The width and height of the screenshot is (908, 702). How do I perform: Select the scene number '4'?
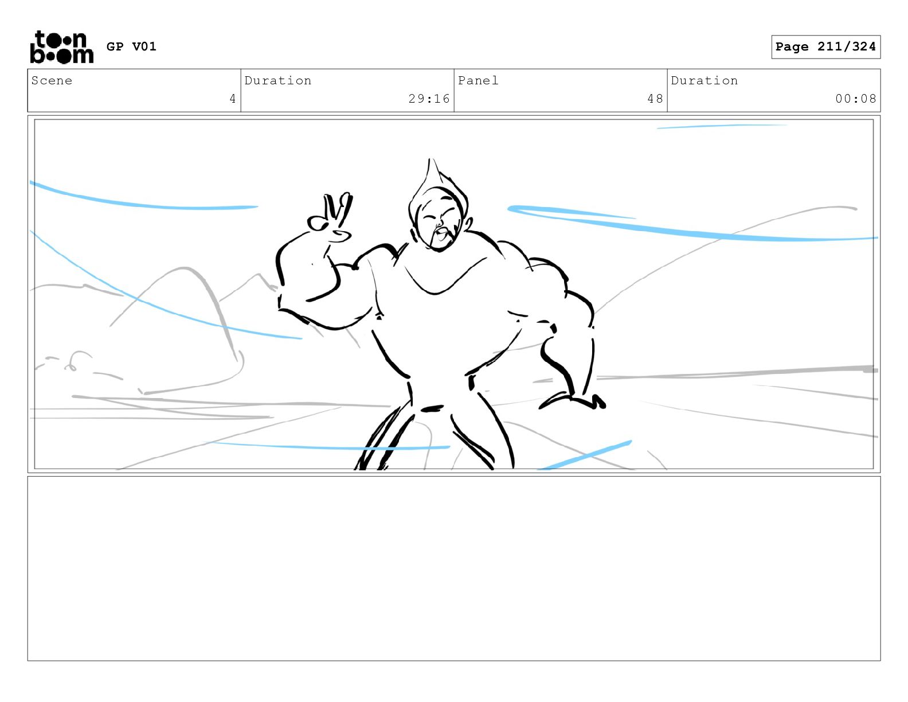click(x=233, y=99)
